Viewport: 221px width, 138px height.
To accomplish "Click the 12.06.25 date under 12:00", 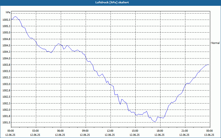I will 110,135.
